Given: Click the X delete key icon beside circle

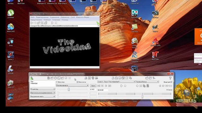Looking at the screenshot, I should point(141,86).
